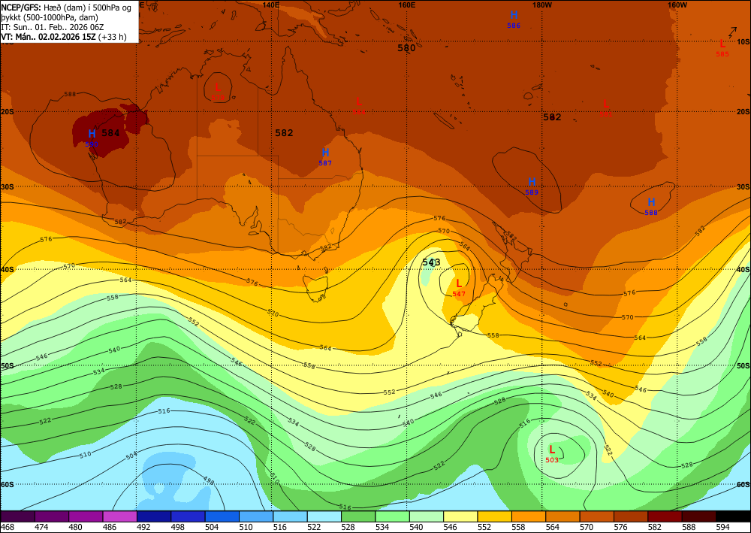Click the legend swatch between 480 and 486
751x533 pixels.
[x=86, y=516]
